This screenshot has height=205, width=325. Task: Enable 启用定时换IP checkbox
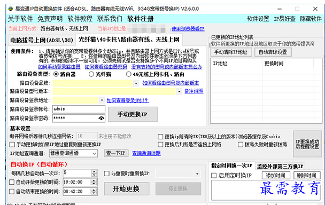coord(214,176)
